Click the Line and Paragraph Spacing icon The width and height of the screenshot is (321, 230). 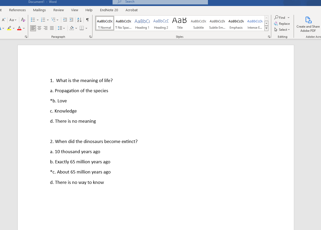click(60, 28)
